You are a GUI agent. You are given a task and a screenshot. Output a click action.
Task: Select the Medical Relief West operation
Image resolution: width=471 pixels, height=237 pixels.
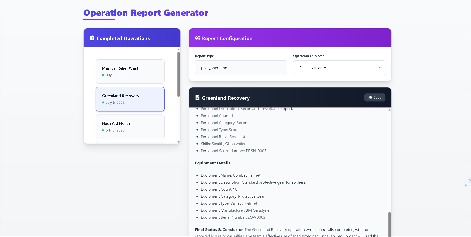130,71
